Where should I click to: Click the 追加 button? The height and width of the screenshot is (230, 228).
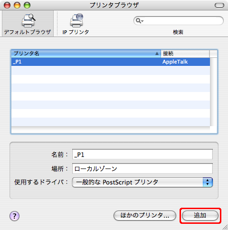[x=200, y=215]
